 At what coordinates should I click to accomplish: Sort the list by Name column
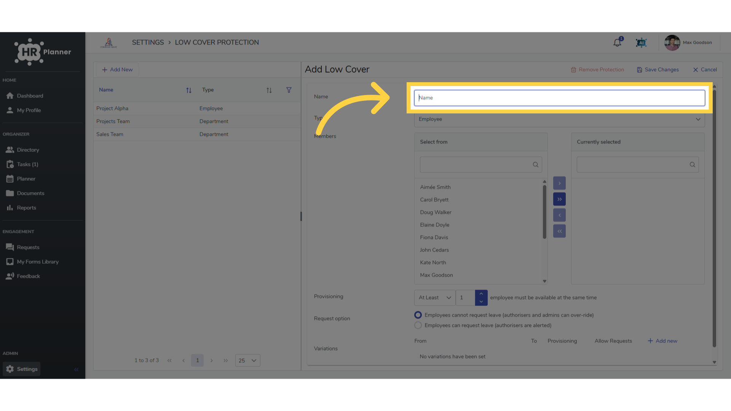coord(188,90)
